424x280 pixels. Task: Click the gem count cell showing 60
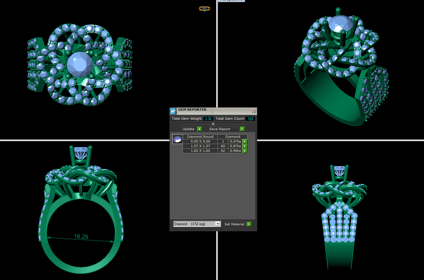[x=223, y=146]
